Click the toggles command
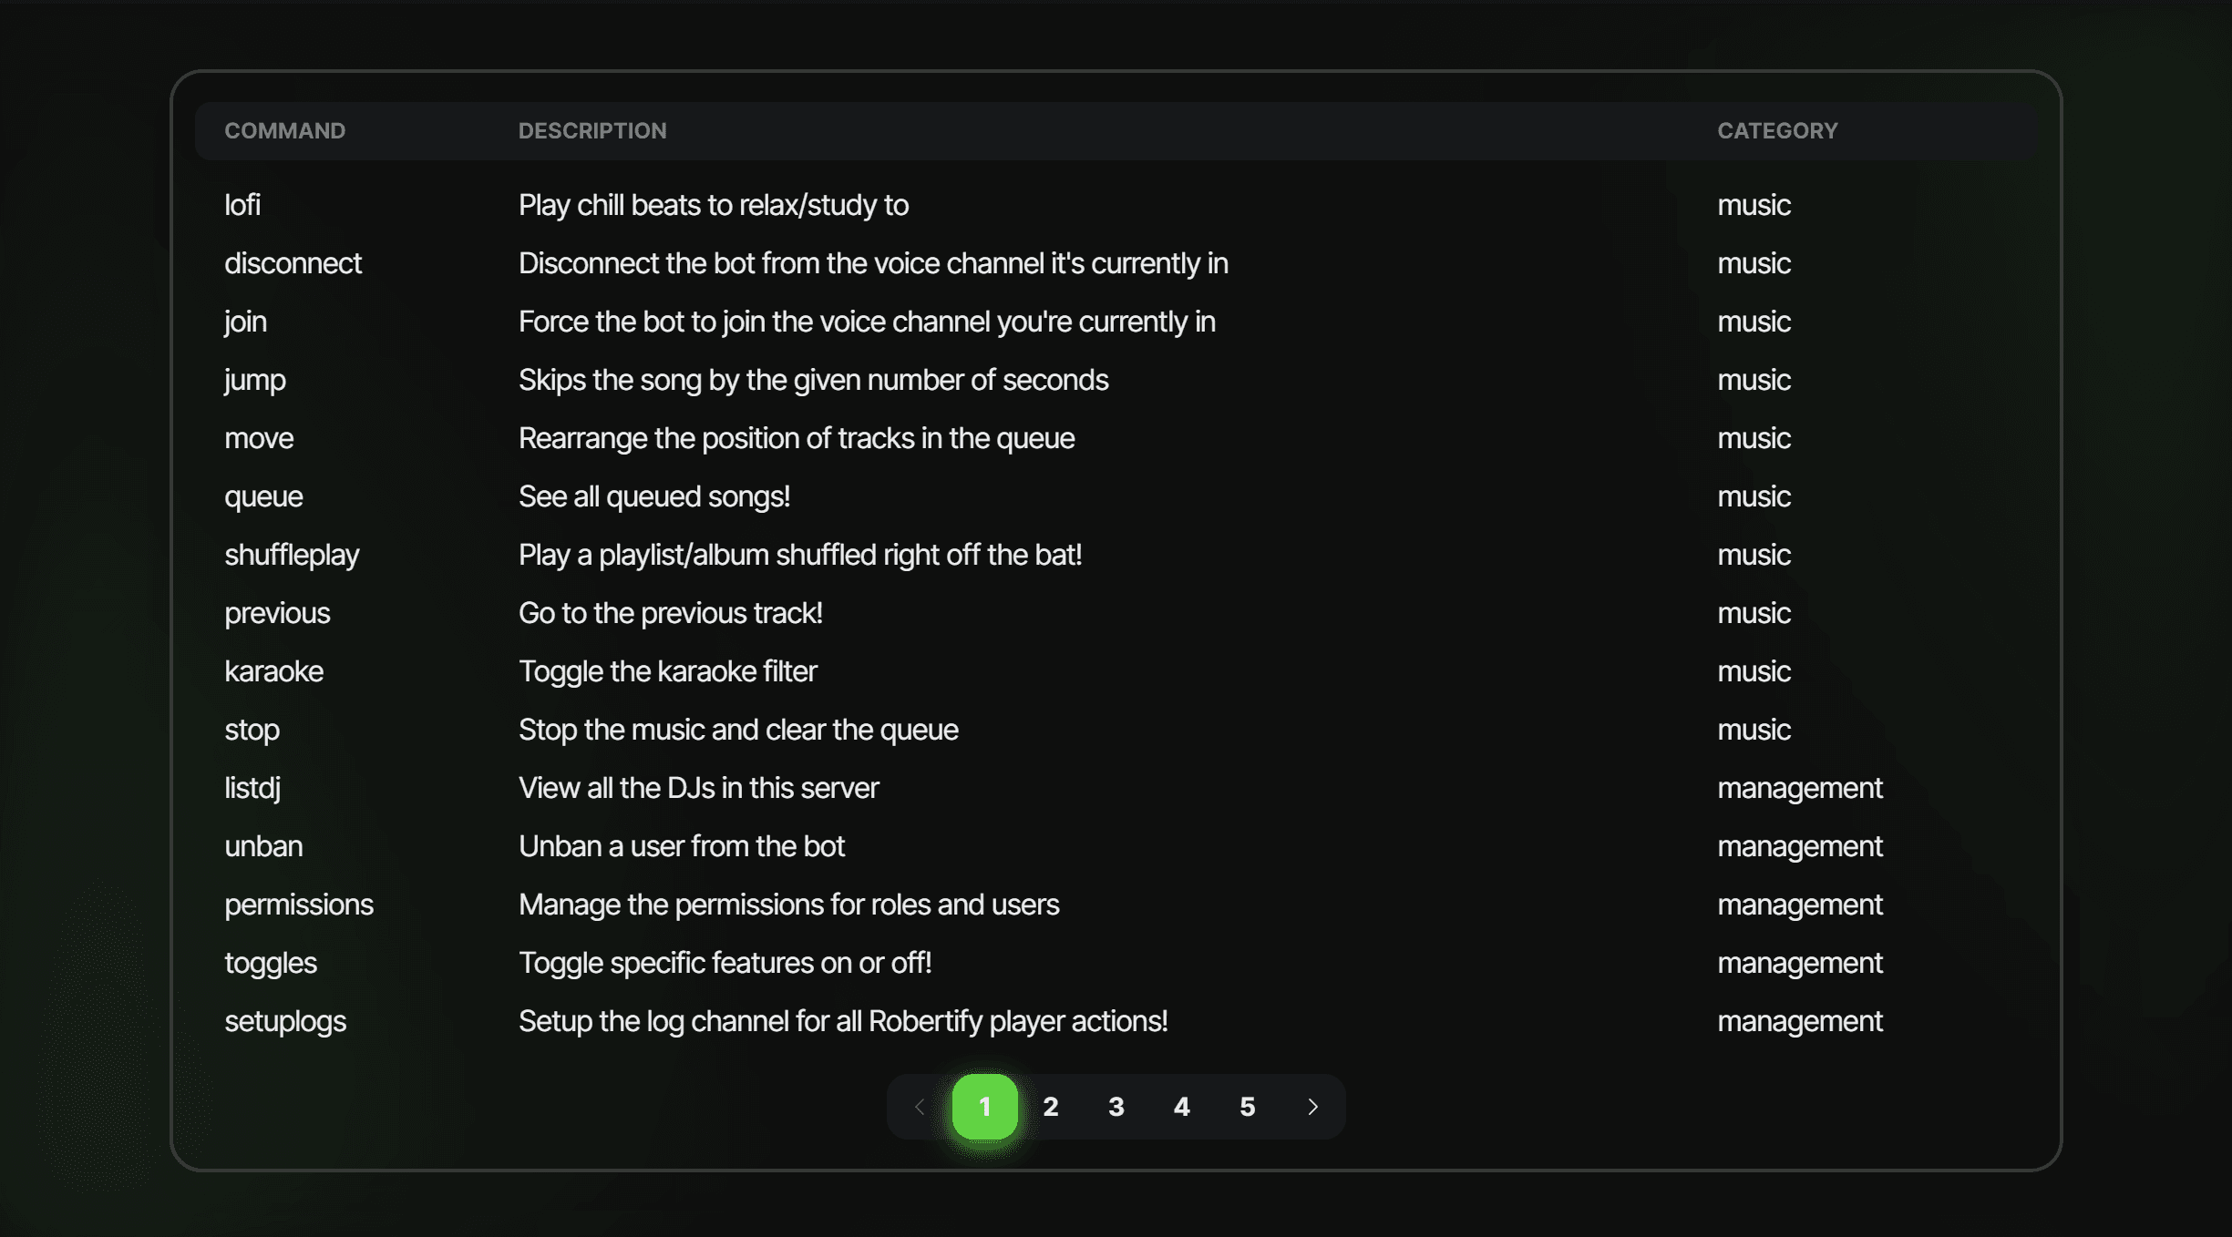The image size is (2232, 1237). pyautogui.click(x=271, y=963)
